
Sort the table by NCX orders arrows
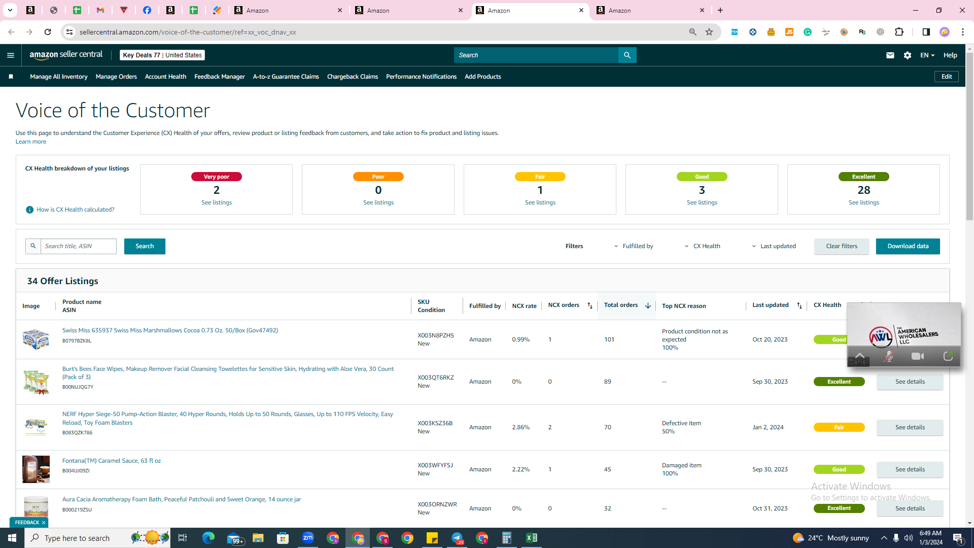click(589, 305)
